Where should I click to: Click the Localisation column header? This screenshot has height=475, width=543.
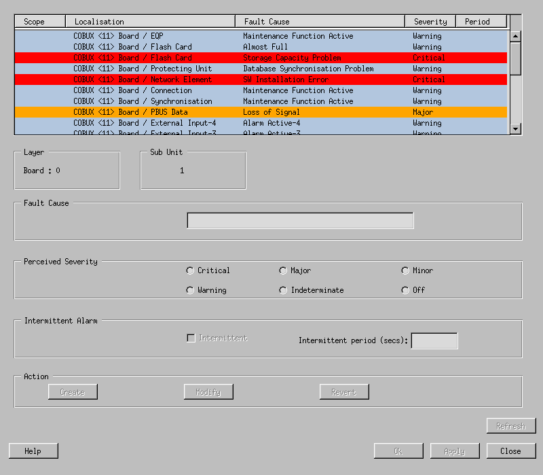coord(150,22)
